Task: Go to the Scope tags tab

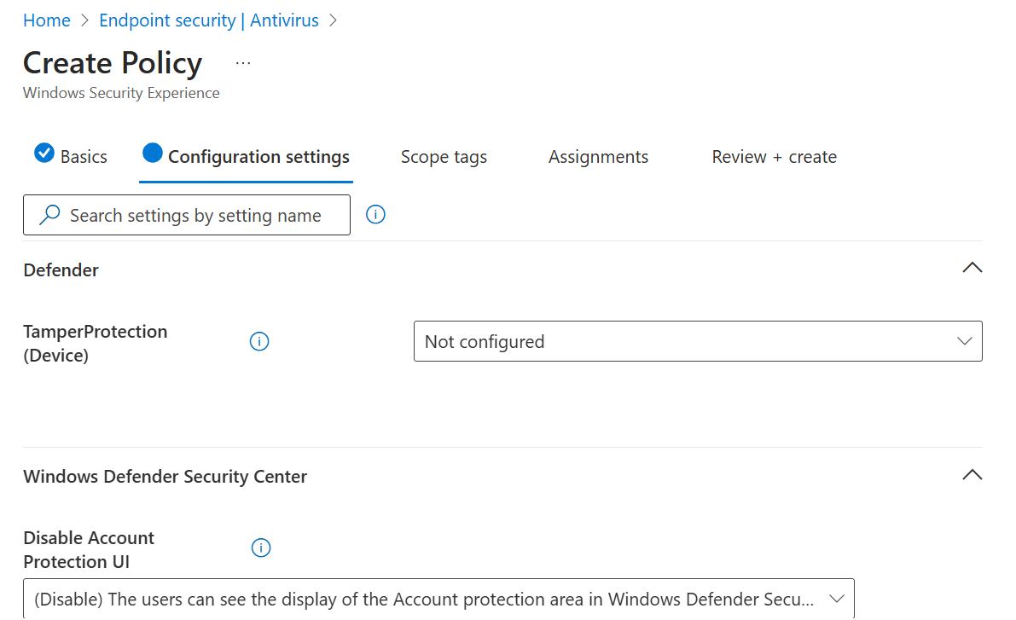Action: [x=444, y=157]
